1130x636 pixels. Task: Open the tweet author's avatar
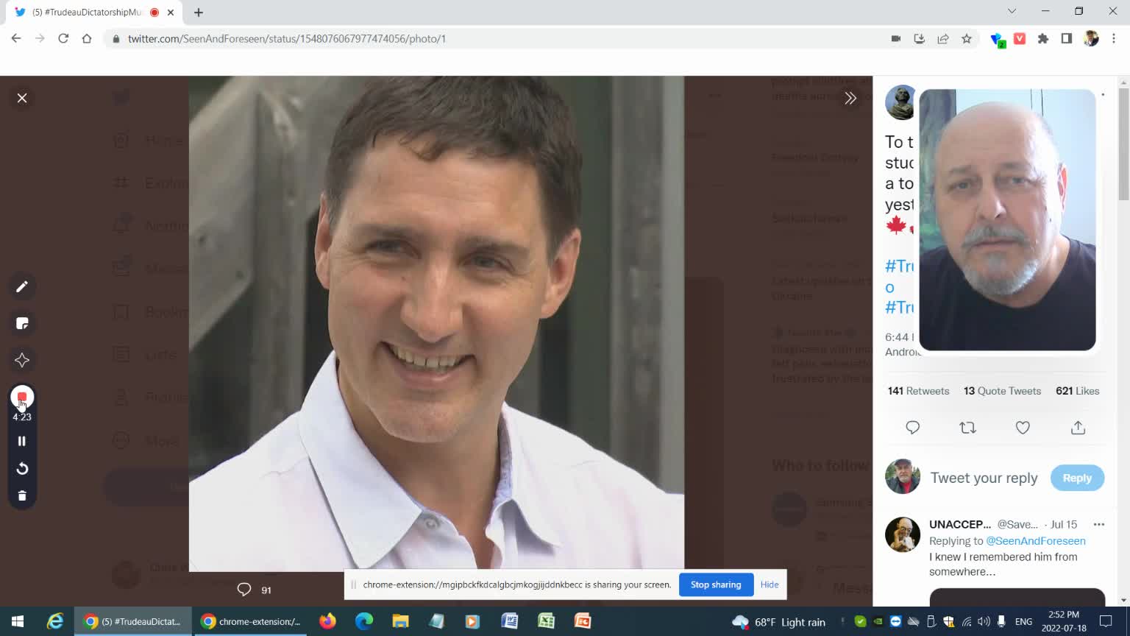point(900,102)
